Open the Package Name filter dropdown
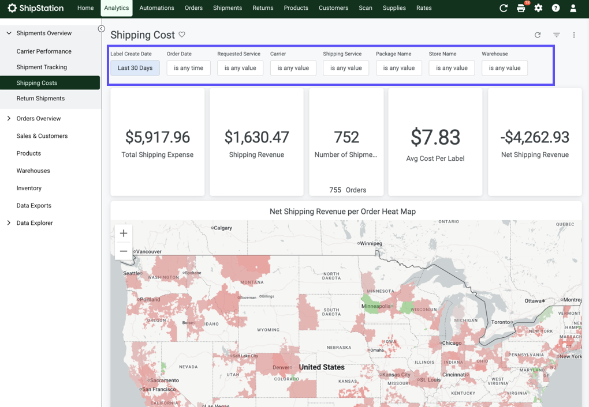This screenshot has height=407, width=589. click(x=399, y=68)
